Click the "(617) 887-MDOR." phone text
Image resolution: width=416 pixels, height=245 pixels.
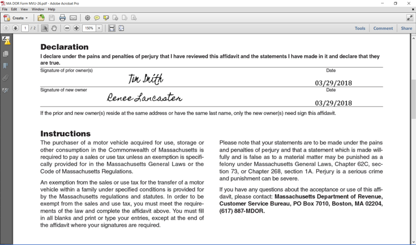click(x=242, y=211)
